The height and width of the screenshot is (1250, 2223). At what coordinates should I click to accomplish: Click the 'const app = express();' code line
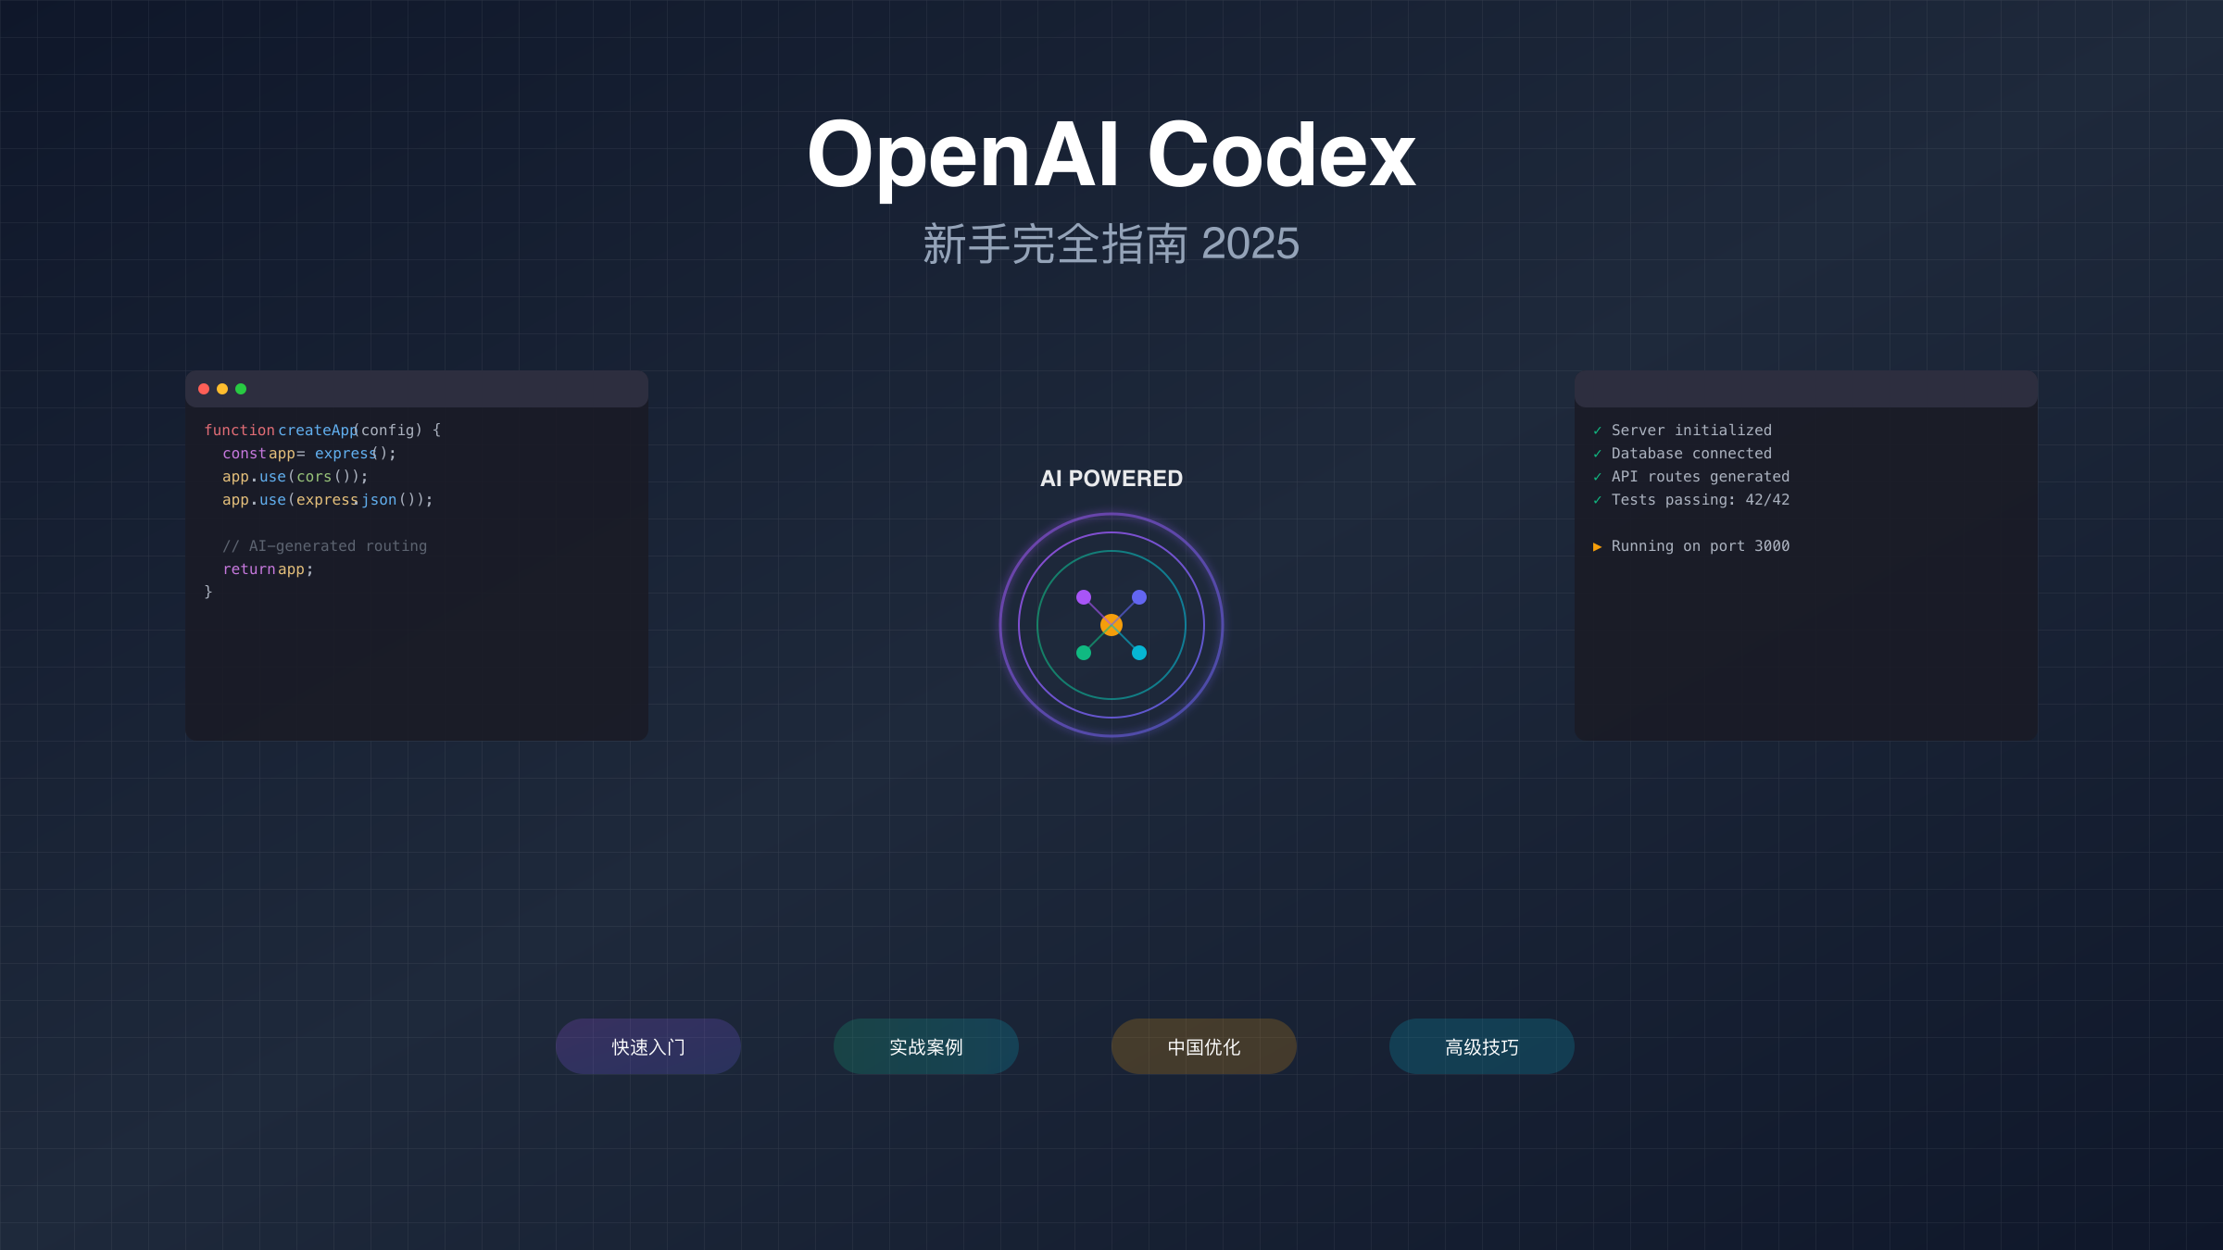[x=309, y=454]
